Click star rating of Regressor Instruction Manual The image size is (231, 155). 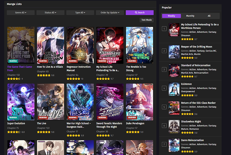[73, 79]
